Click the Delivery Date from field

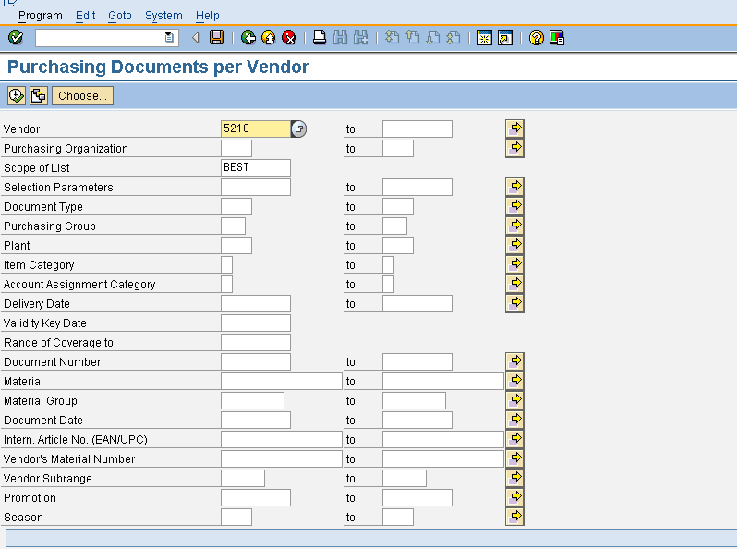[256, 303]
